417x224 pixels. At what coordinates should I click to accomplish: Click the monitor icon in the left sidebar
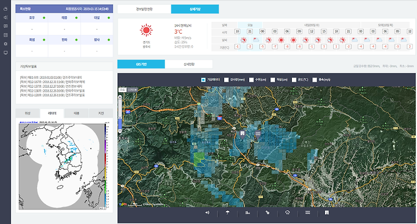(x=5, y=53)
